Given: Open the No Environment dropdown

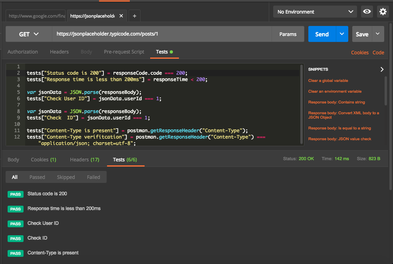Looking at the screenshot, I should (x=315, y=12).
